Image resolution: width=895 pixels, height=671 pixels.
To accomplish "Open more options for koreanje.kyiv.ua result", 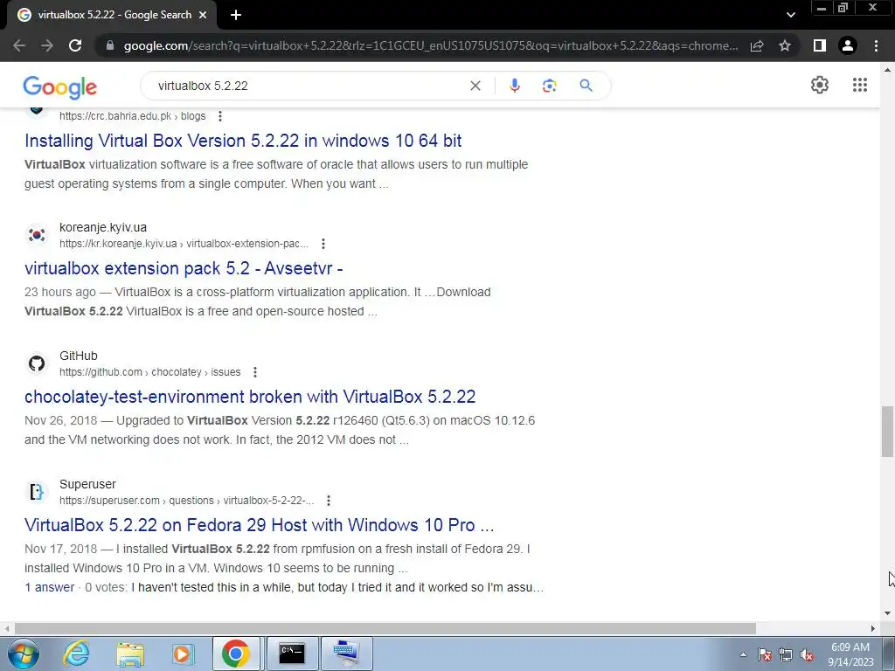I will click(x=323, y=244).
